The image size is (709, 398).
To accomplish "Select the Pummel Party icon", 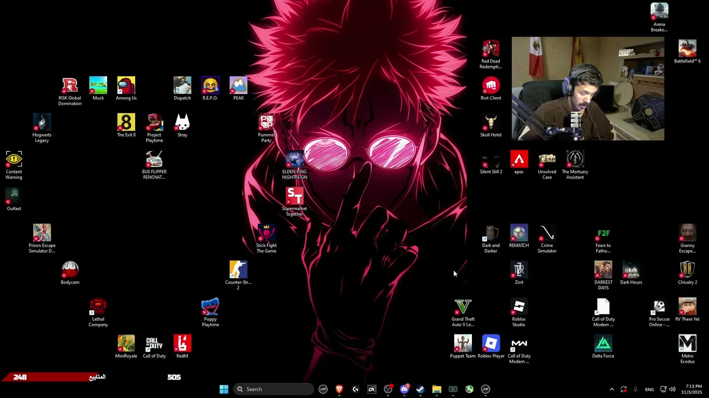I will coord(266,128).
